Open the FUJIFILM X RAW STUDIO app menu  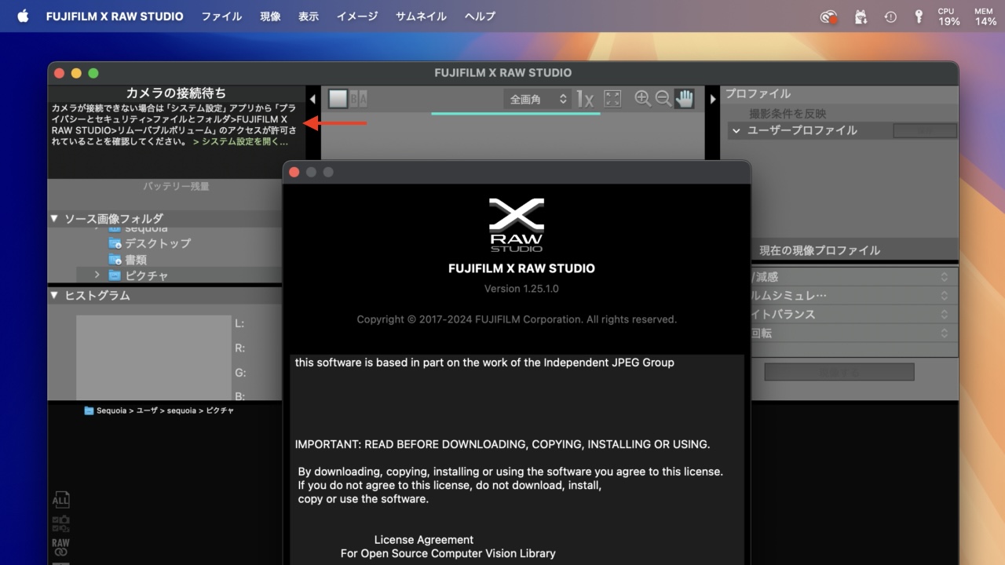coord(115,16)
